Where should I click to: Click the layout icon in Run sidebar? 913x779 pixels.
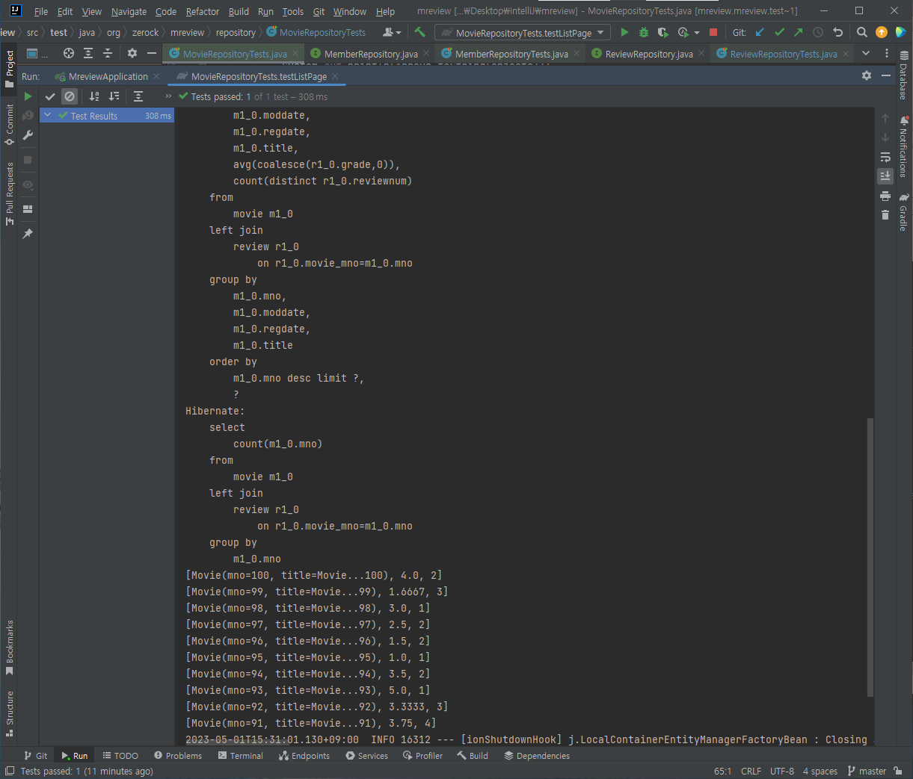tap(28, 209)
